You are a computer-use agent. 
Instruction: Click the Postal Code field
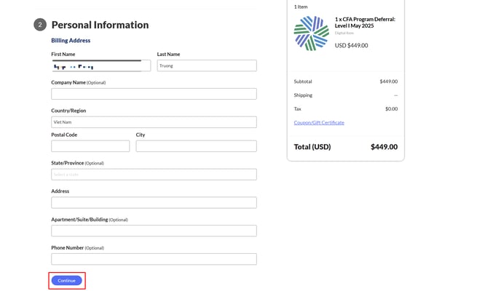point(90,146)
